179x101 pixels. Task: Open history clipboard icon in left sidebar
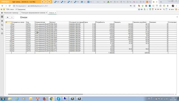pyautogui.click(x=2, y=25)
